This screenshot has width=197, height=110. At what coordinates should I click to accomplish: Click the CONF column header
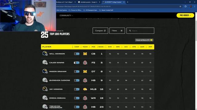(77, 47)
